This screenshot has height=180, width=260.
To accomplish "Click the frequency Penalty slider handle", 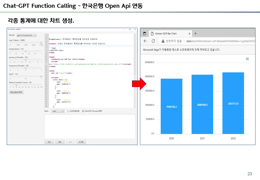I will tap(26, 68).
